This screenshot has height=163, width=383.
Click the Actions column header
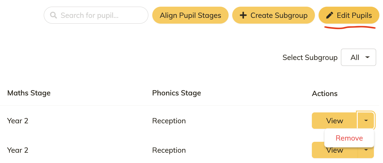coord(325,93)
